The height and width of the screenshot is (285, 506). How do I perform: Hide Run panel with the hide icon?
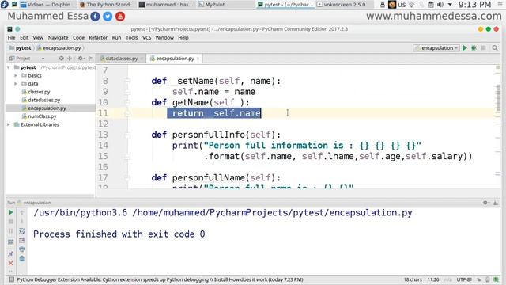click(x=496, y=203)
